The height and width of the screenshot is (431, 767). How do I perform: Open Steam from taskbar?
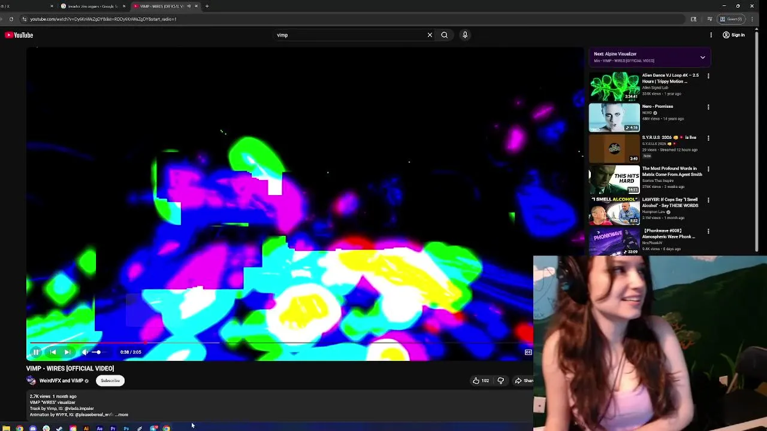[x=59, y=429]
